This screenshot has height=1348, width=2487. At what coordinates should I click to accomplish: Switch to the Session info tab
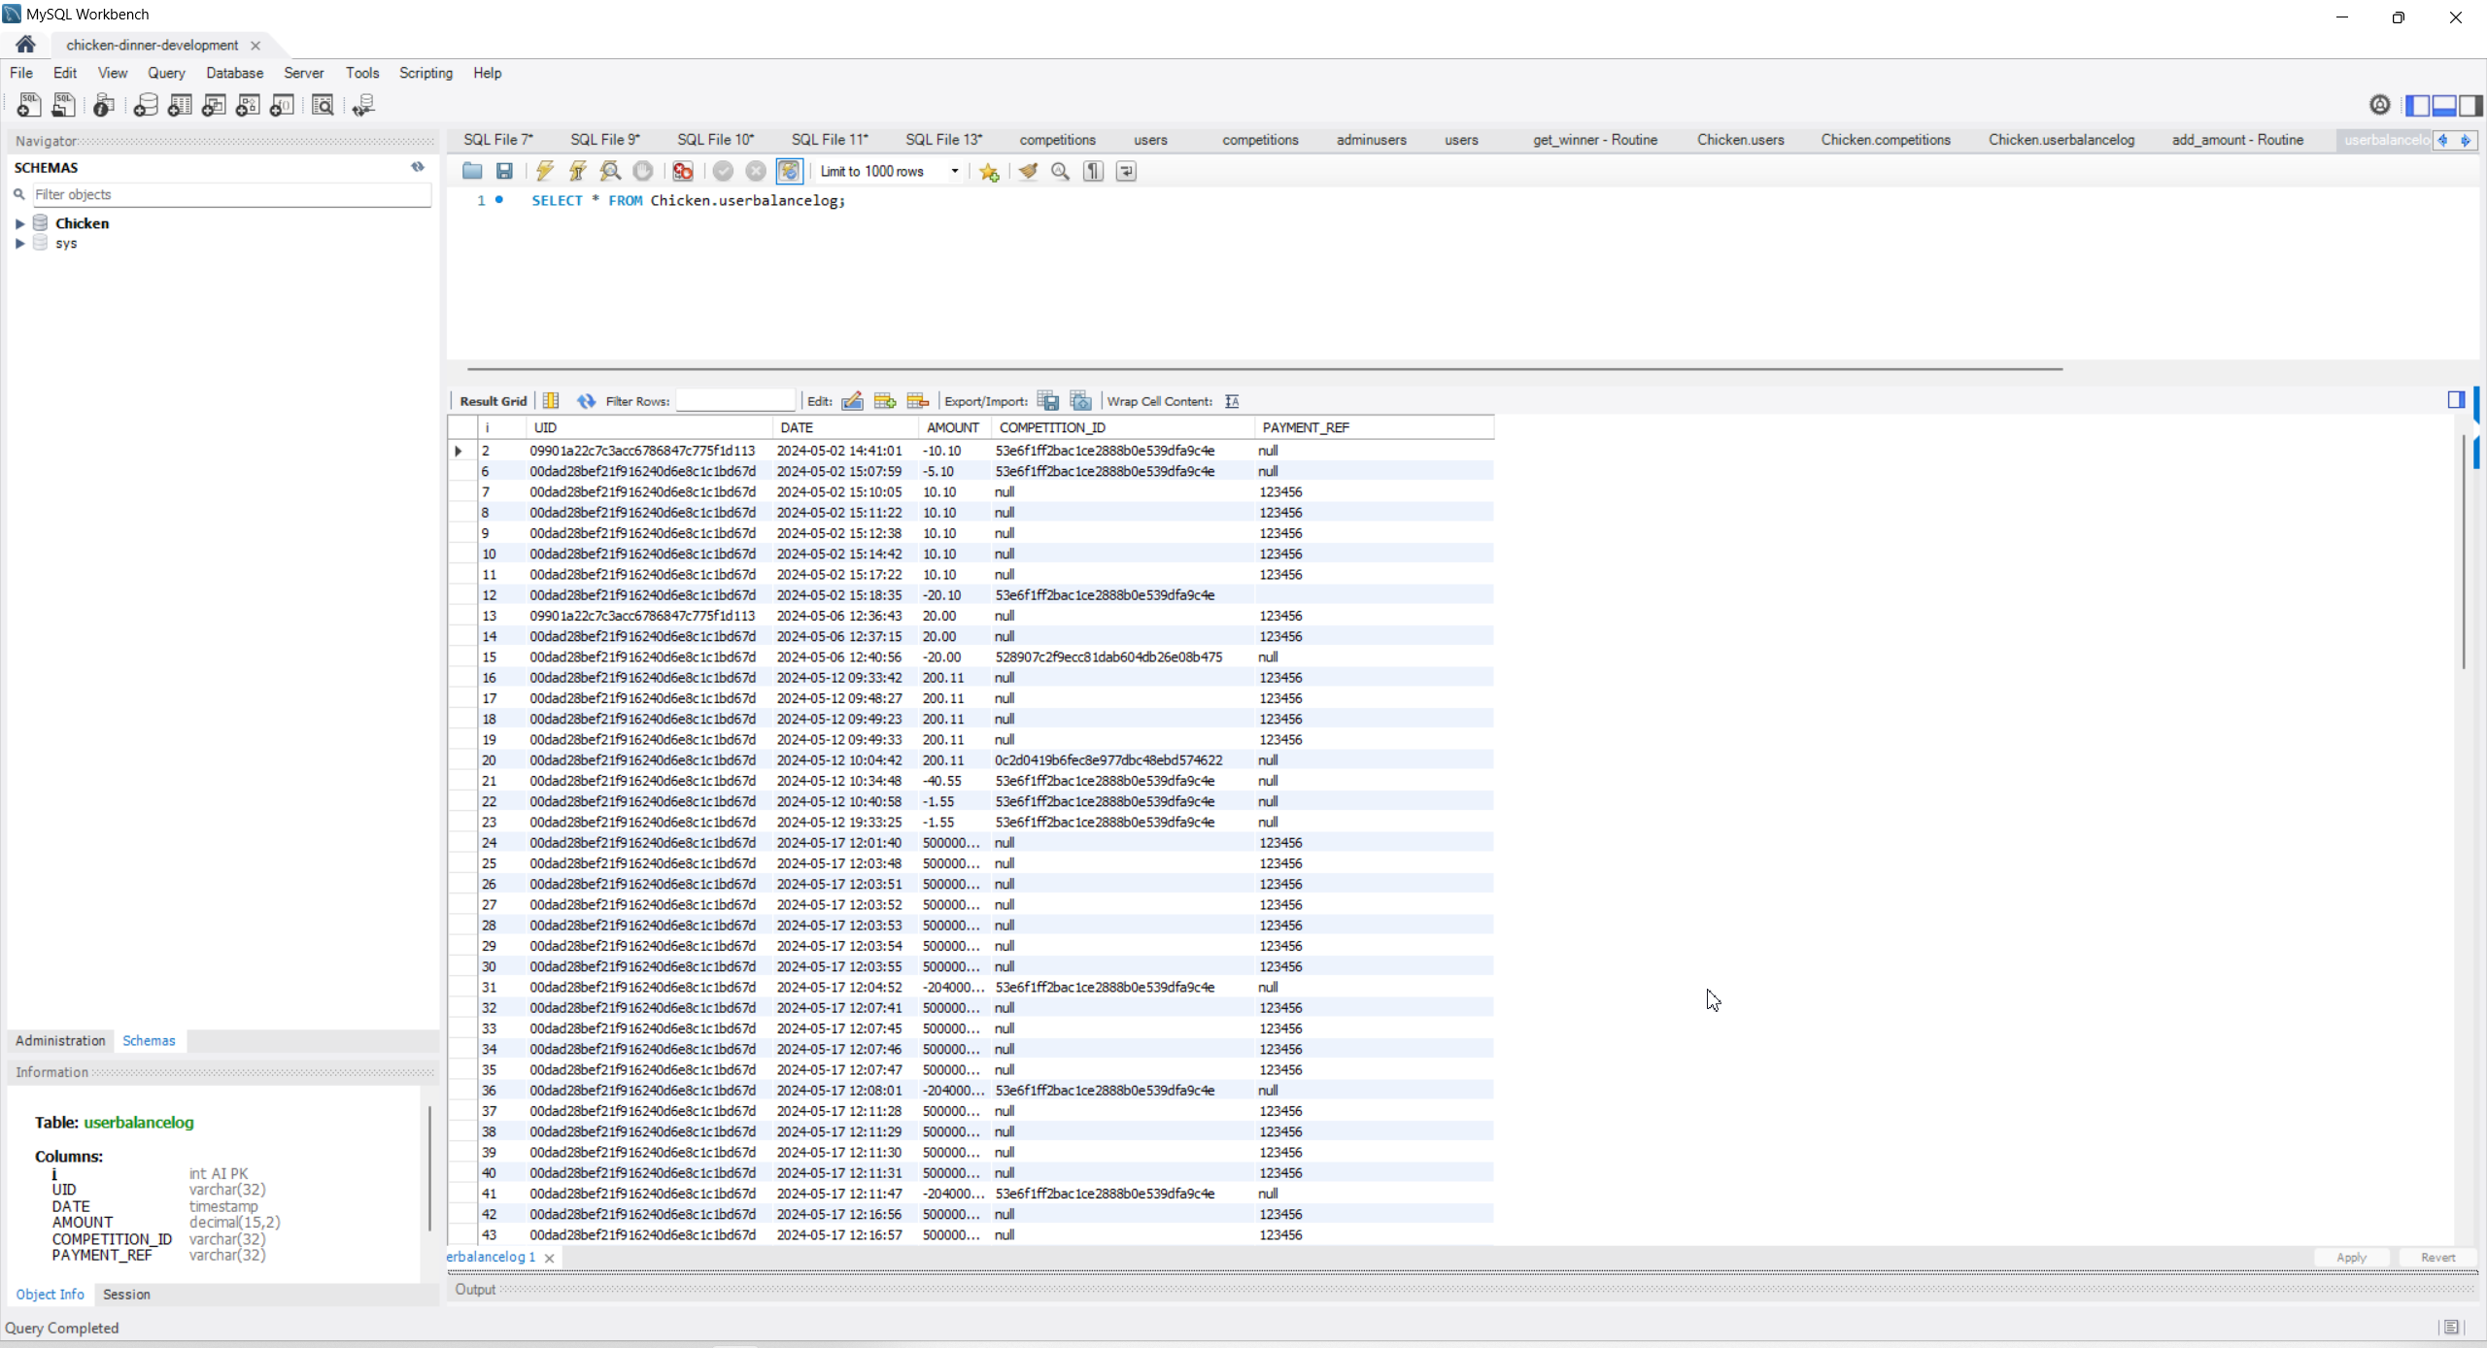(x=126, y=1295)
